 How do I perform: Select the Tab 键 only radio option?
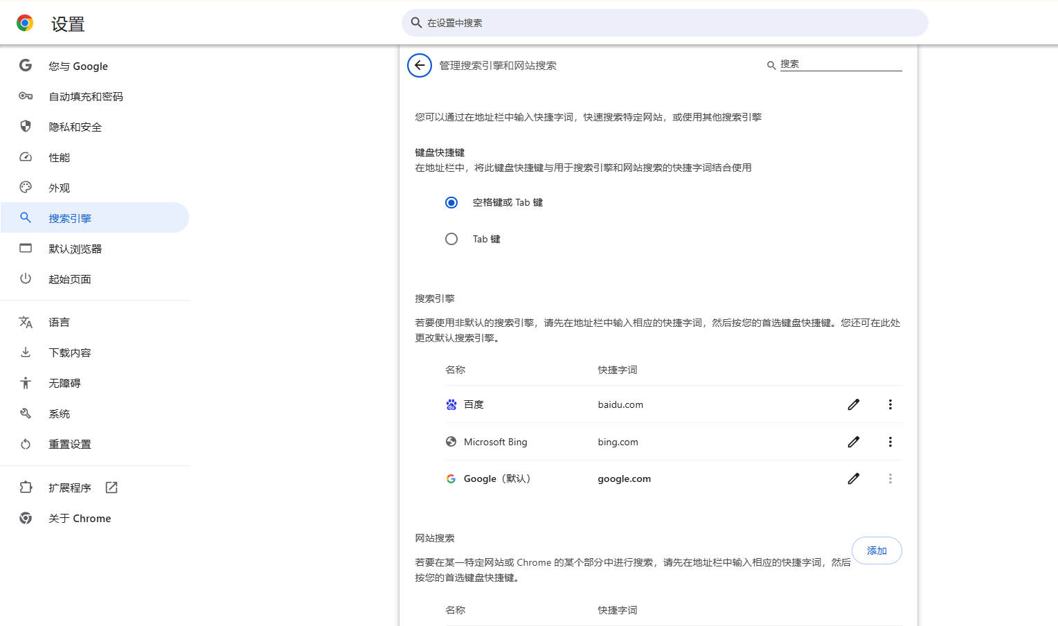[451, 239]
